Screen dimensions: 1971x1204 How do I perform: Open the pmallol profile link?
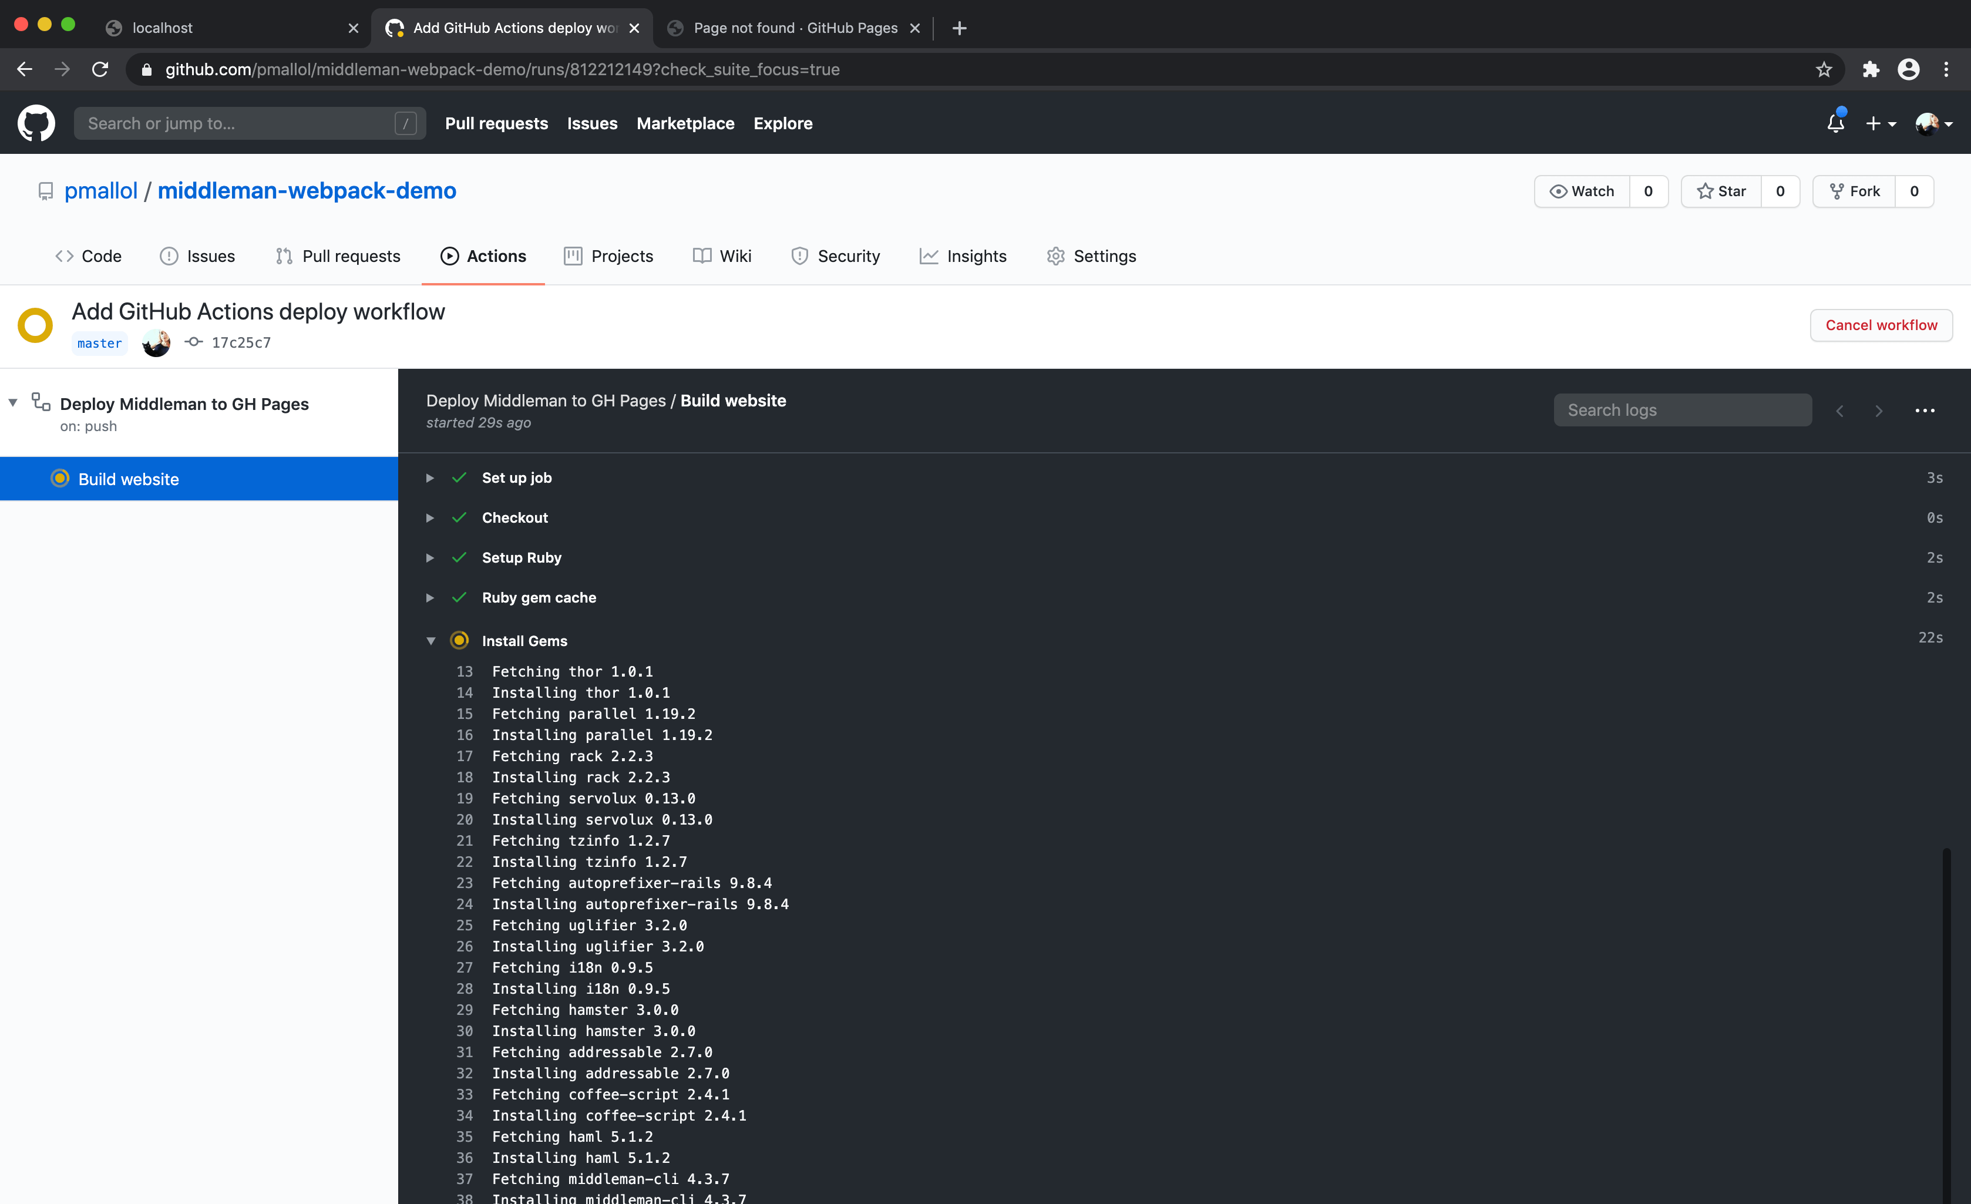tap(101, 190)
